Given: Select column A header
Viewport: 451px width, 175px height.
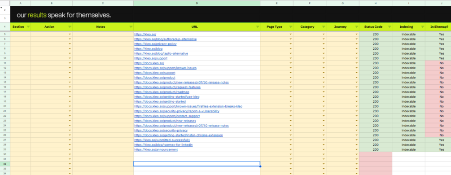Looking at the screenshot, I should tap(21, 3).
